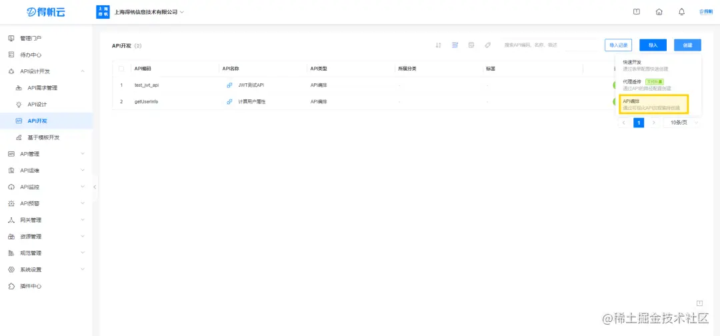The height and width of the screenshot is (336, 720).
Task: Click the 所属分类 column header
Action: click(407, 69)
